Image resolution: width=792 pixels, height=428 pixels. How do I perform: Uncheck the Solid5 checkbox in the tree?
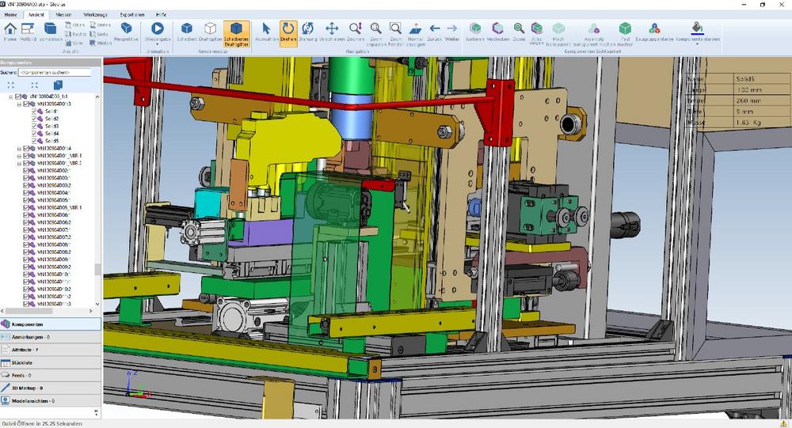pos(35,141)
